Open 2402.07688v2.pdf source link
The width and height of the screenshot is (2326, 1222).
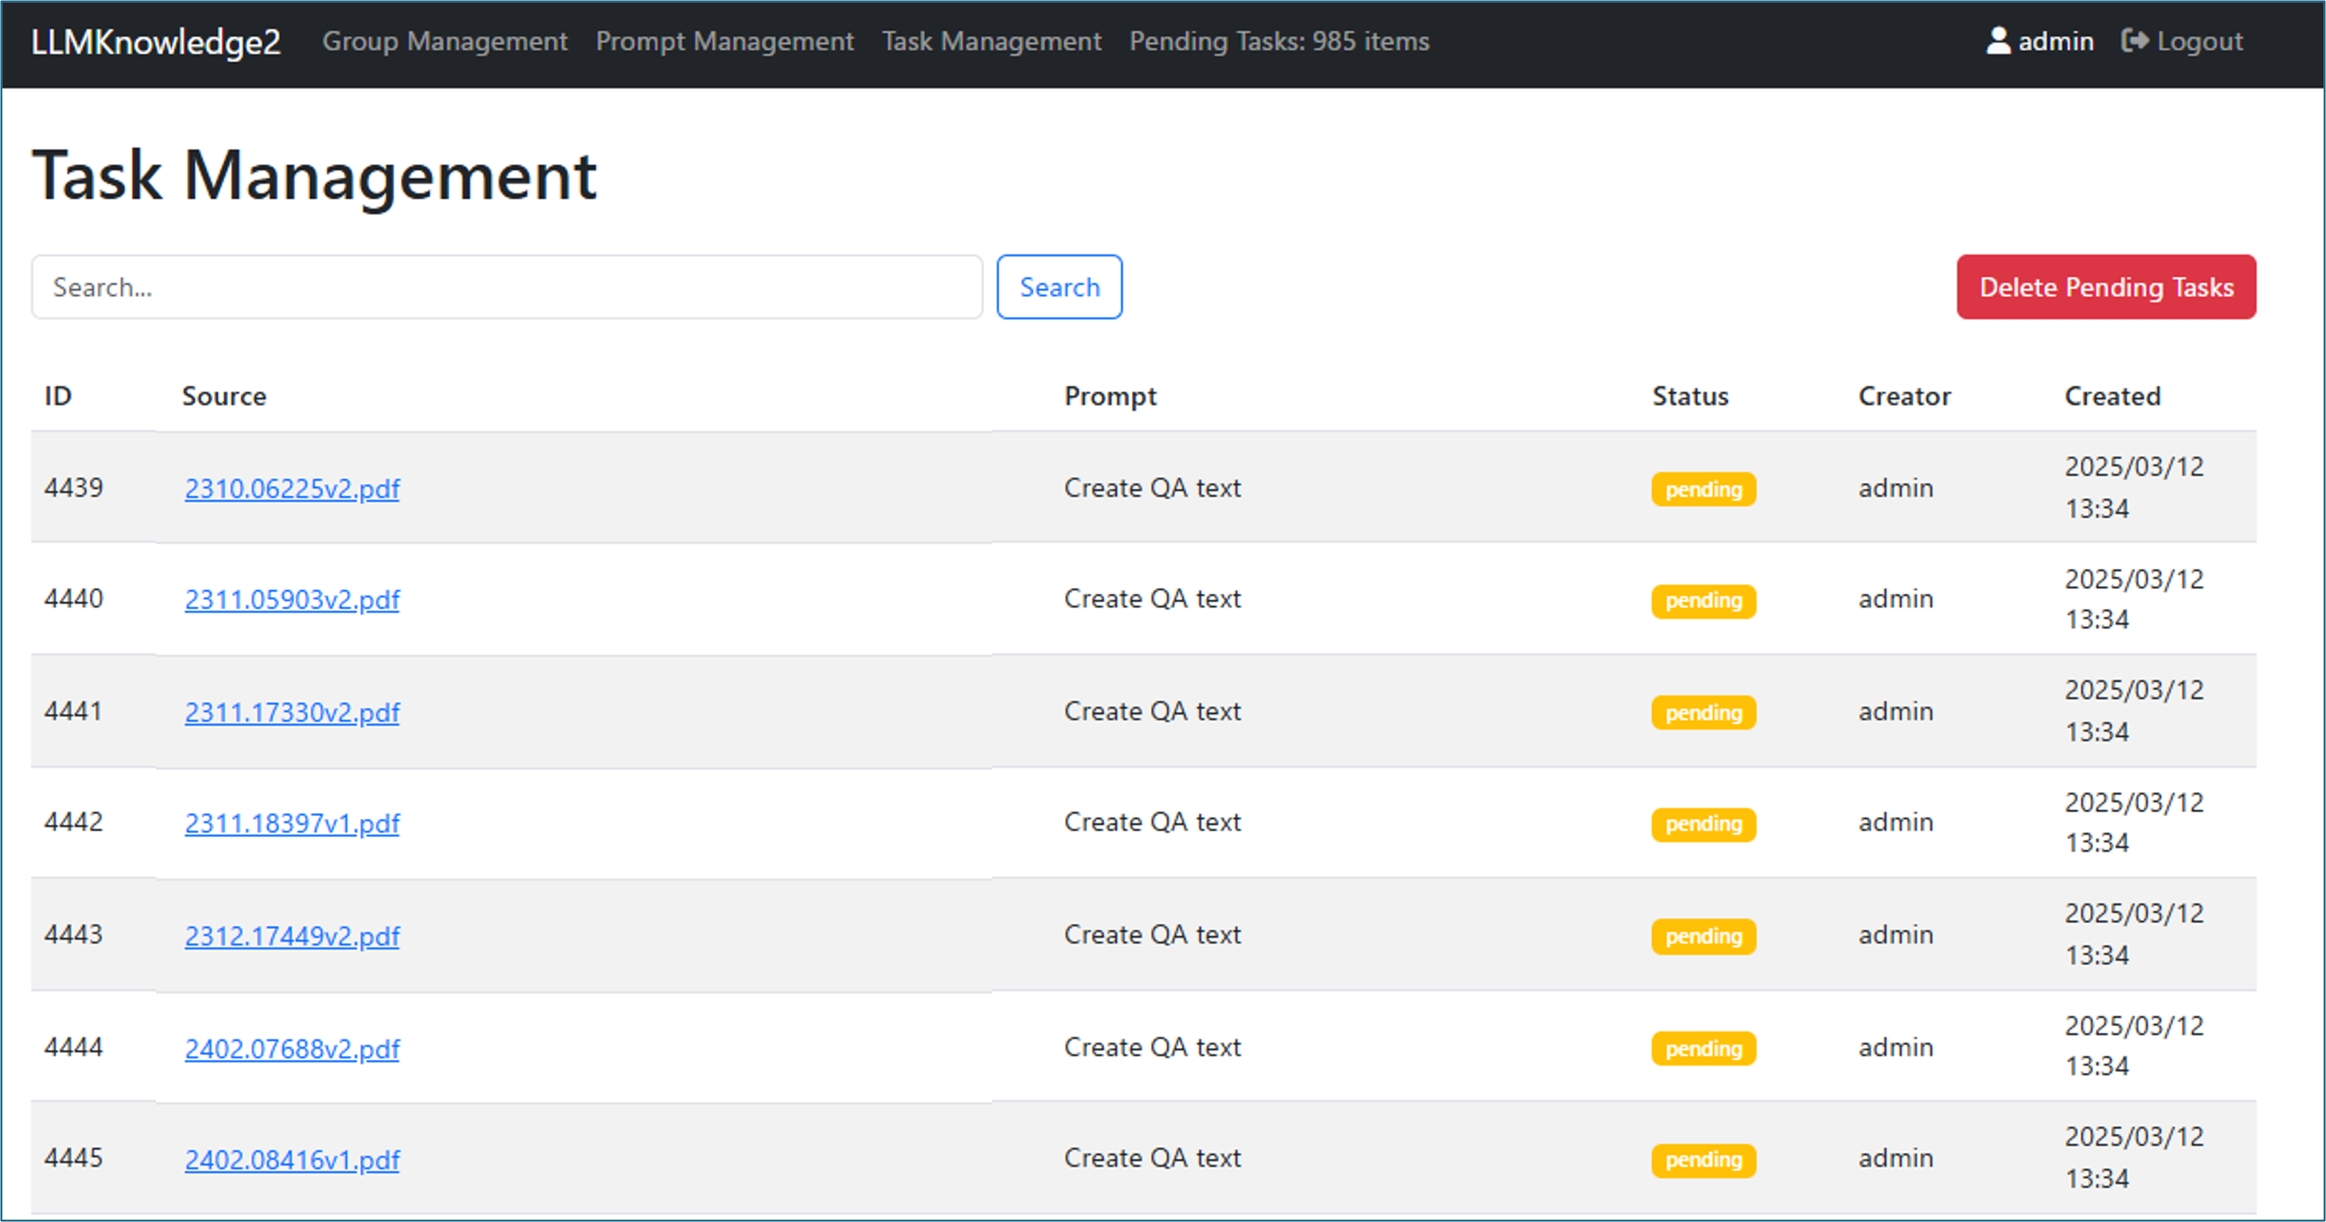point(292,1049)
